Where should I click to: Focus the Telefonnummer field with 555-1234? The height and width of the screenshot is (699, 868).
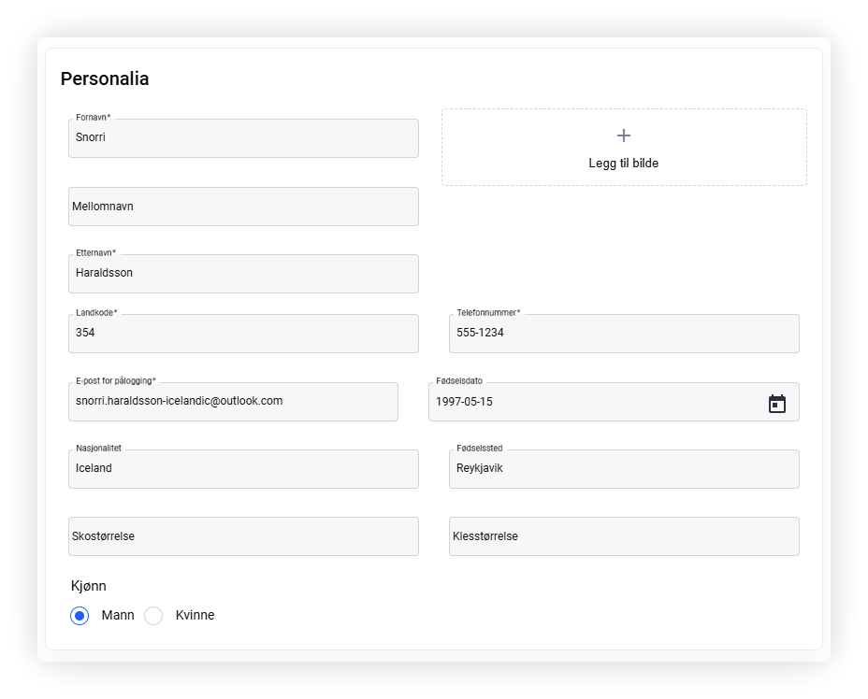(x=624, y=334)
